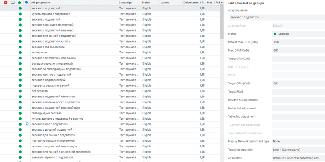Open the Status dropdown showing Enabled
Viewport: 325px width, 162px height.
coord(298,34)
